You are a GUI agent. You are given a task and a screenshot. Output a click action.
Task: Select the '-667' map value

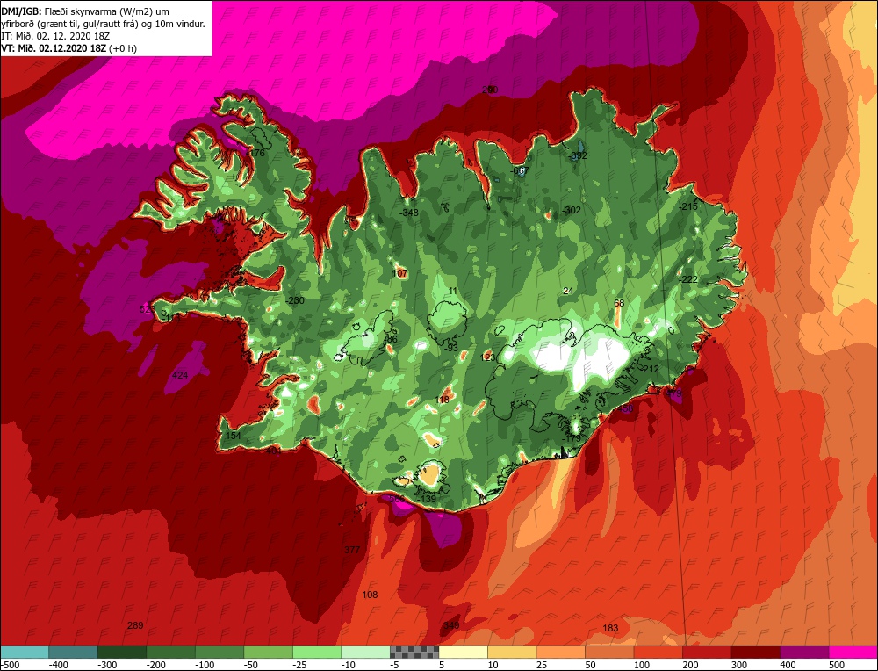(520, 171)
